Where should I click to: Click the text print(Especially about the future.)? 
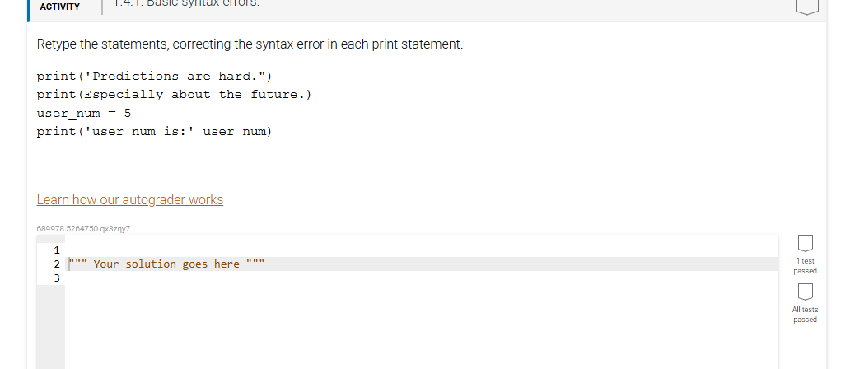(174, 95)
